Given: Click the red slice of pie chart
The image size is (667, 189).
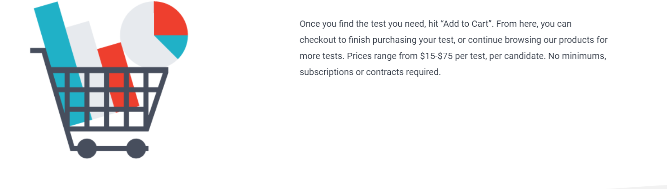Looking at the screenshot, I should (x=169, y=20).
